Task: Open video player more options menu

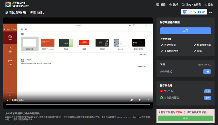Action: tap(149, 100)
